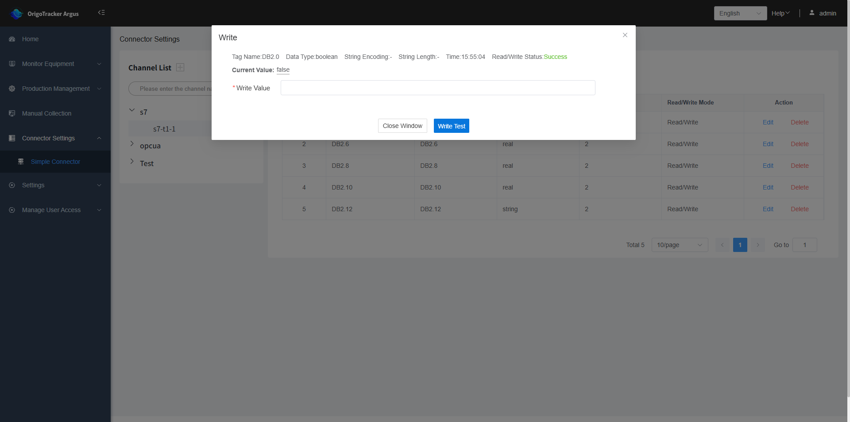Screen dimensions: 850x422
Task: Open the 10/page page size dropdown
Action: [679, 245]
